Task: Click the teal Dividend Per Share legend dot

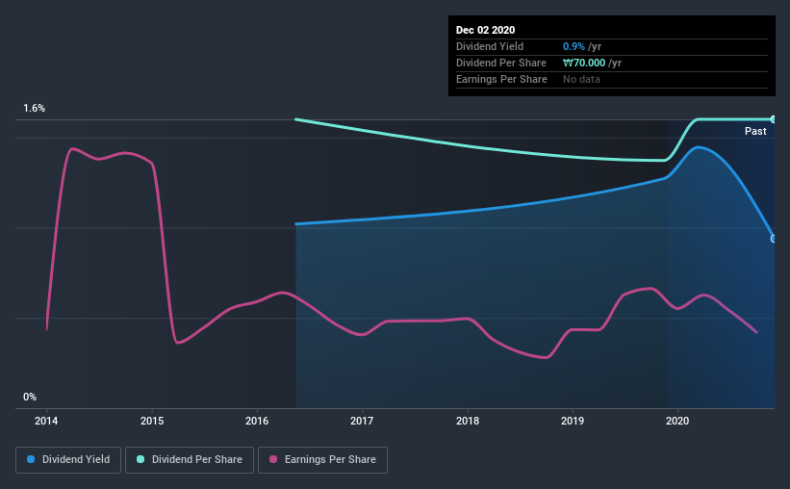Action: coord(140,459)
